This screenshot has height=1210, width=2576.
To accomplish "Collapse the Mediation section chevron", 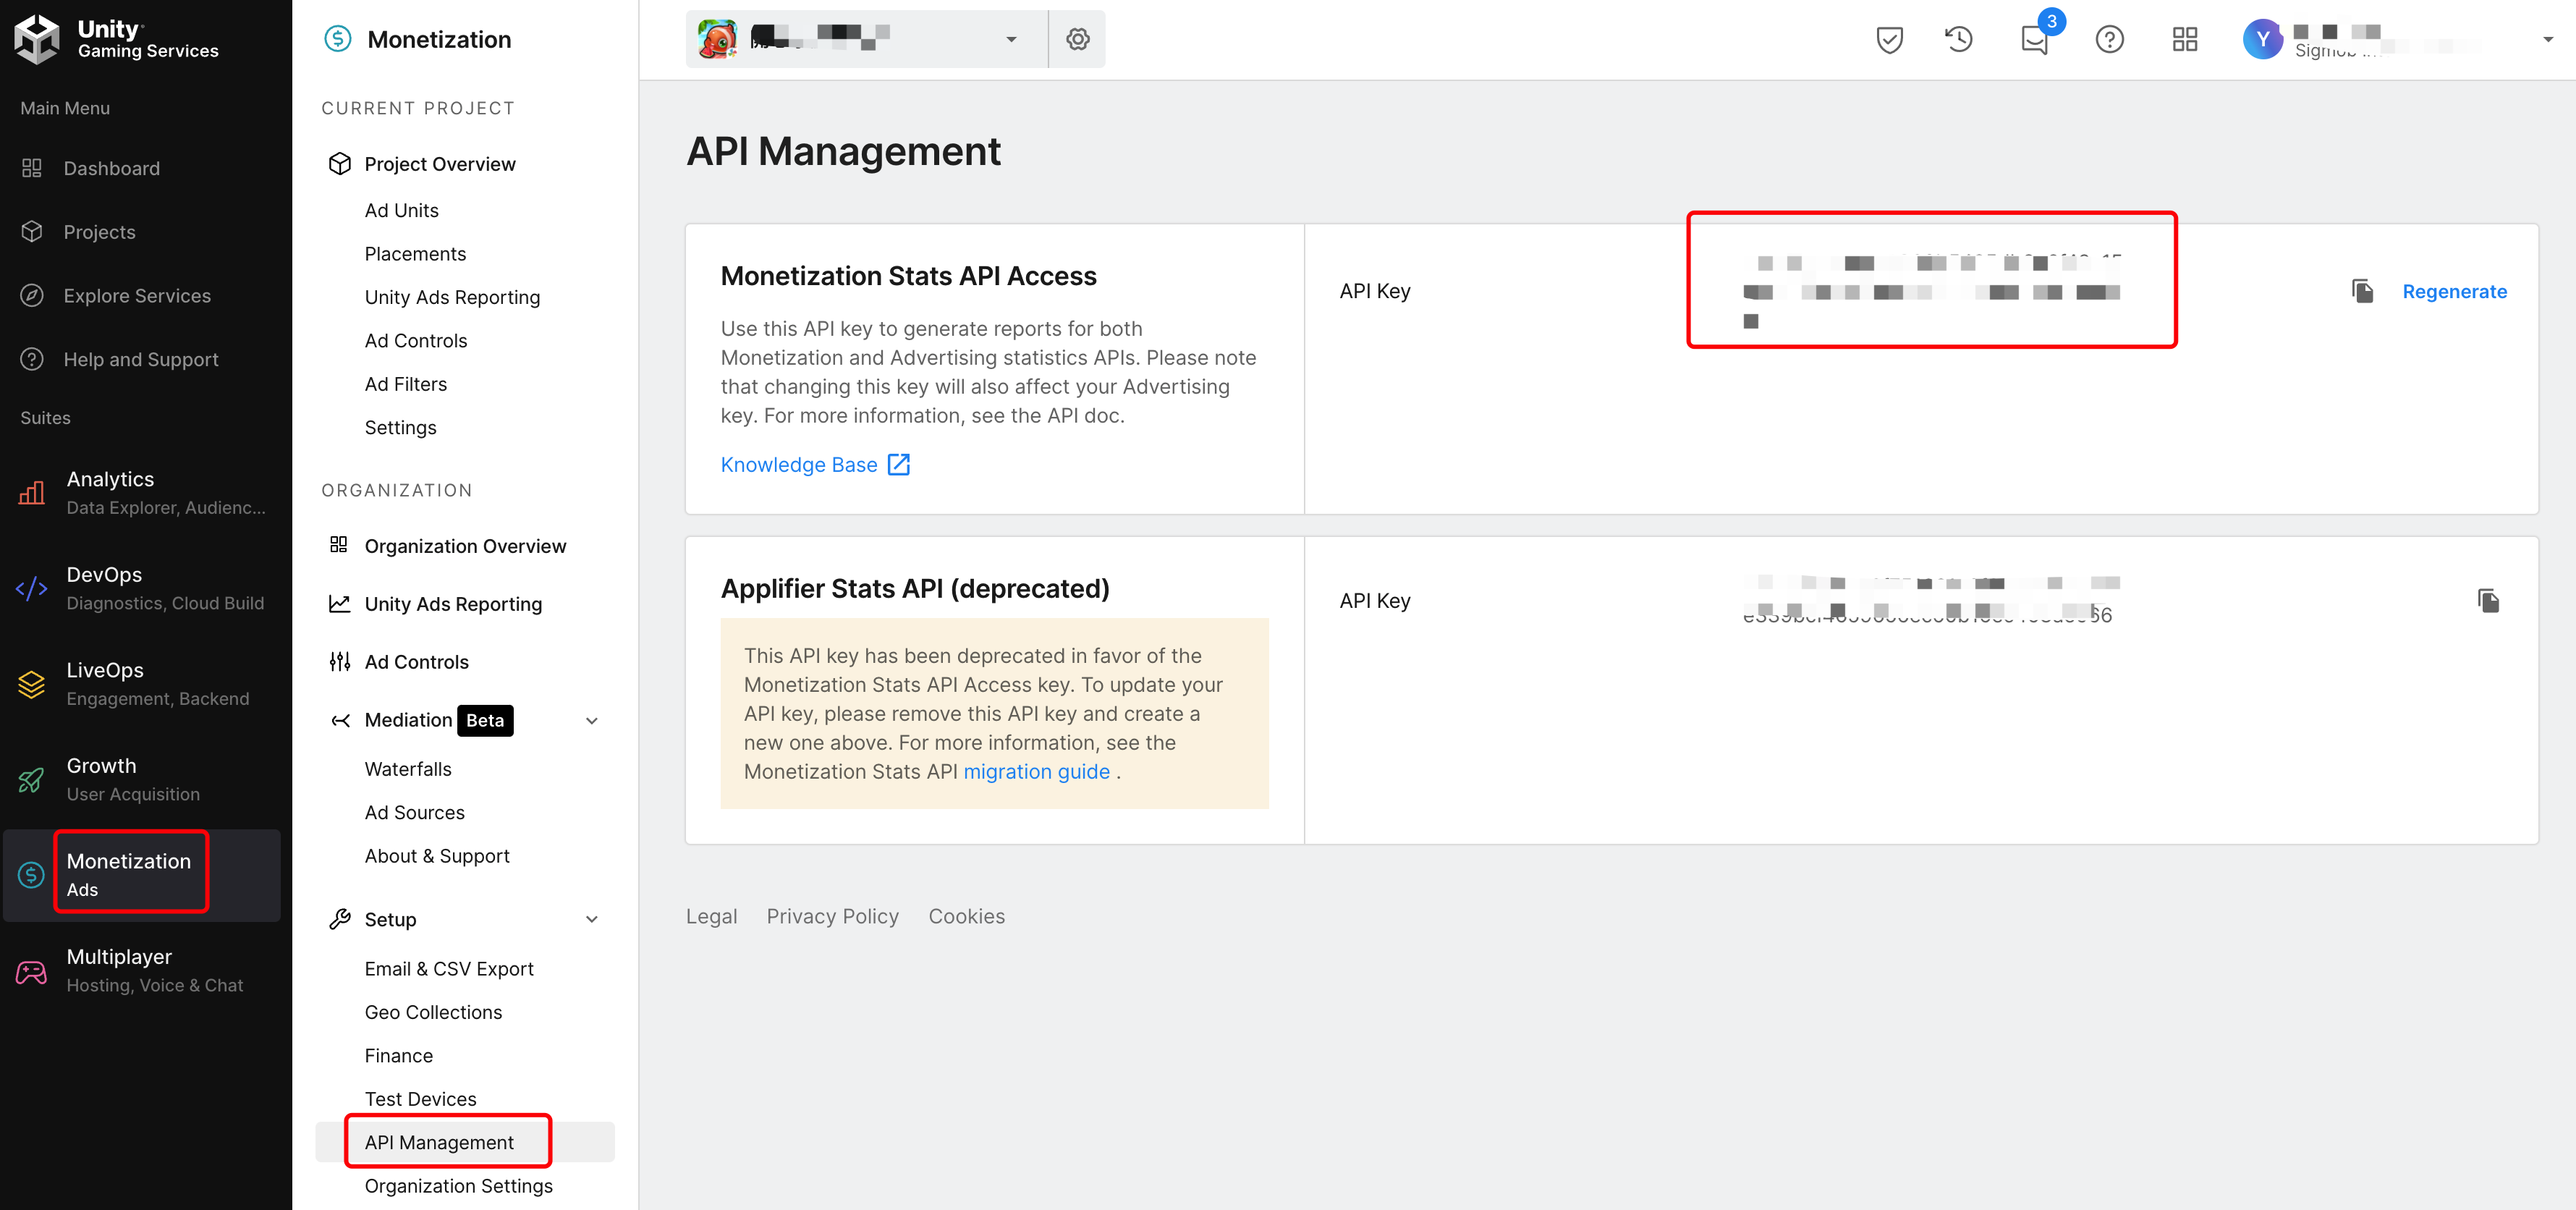I will coord(592,721).
